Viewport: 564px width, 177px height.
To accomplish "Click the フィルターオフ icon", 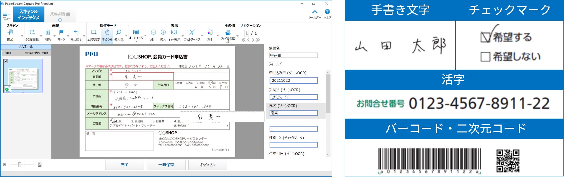I will click(192, 32).
